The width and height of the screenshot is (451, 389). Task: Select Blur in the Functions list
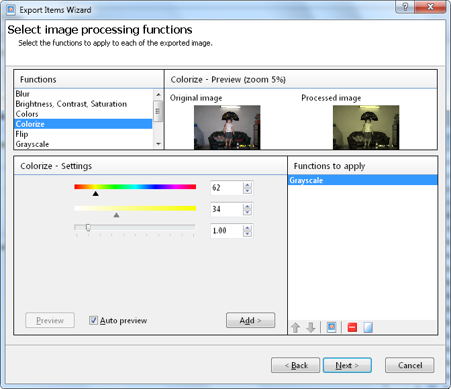pos(23,94)
